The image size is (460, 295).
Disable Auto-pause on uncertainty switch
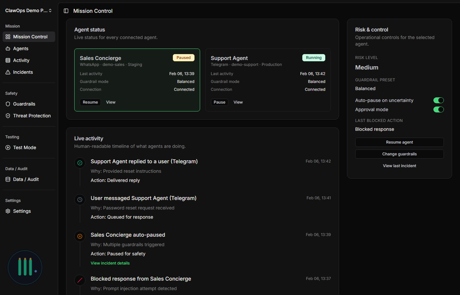pyautogui.click(x=438, y=100)
